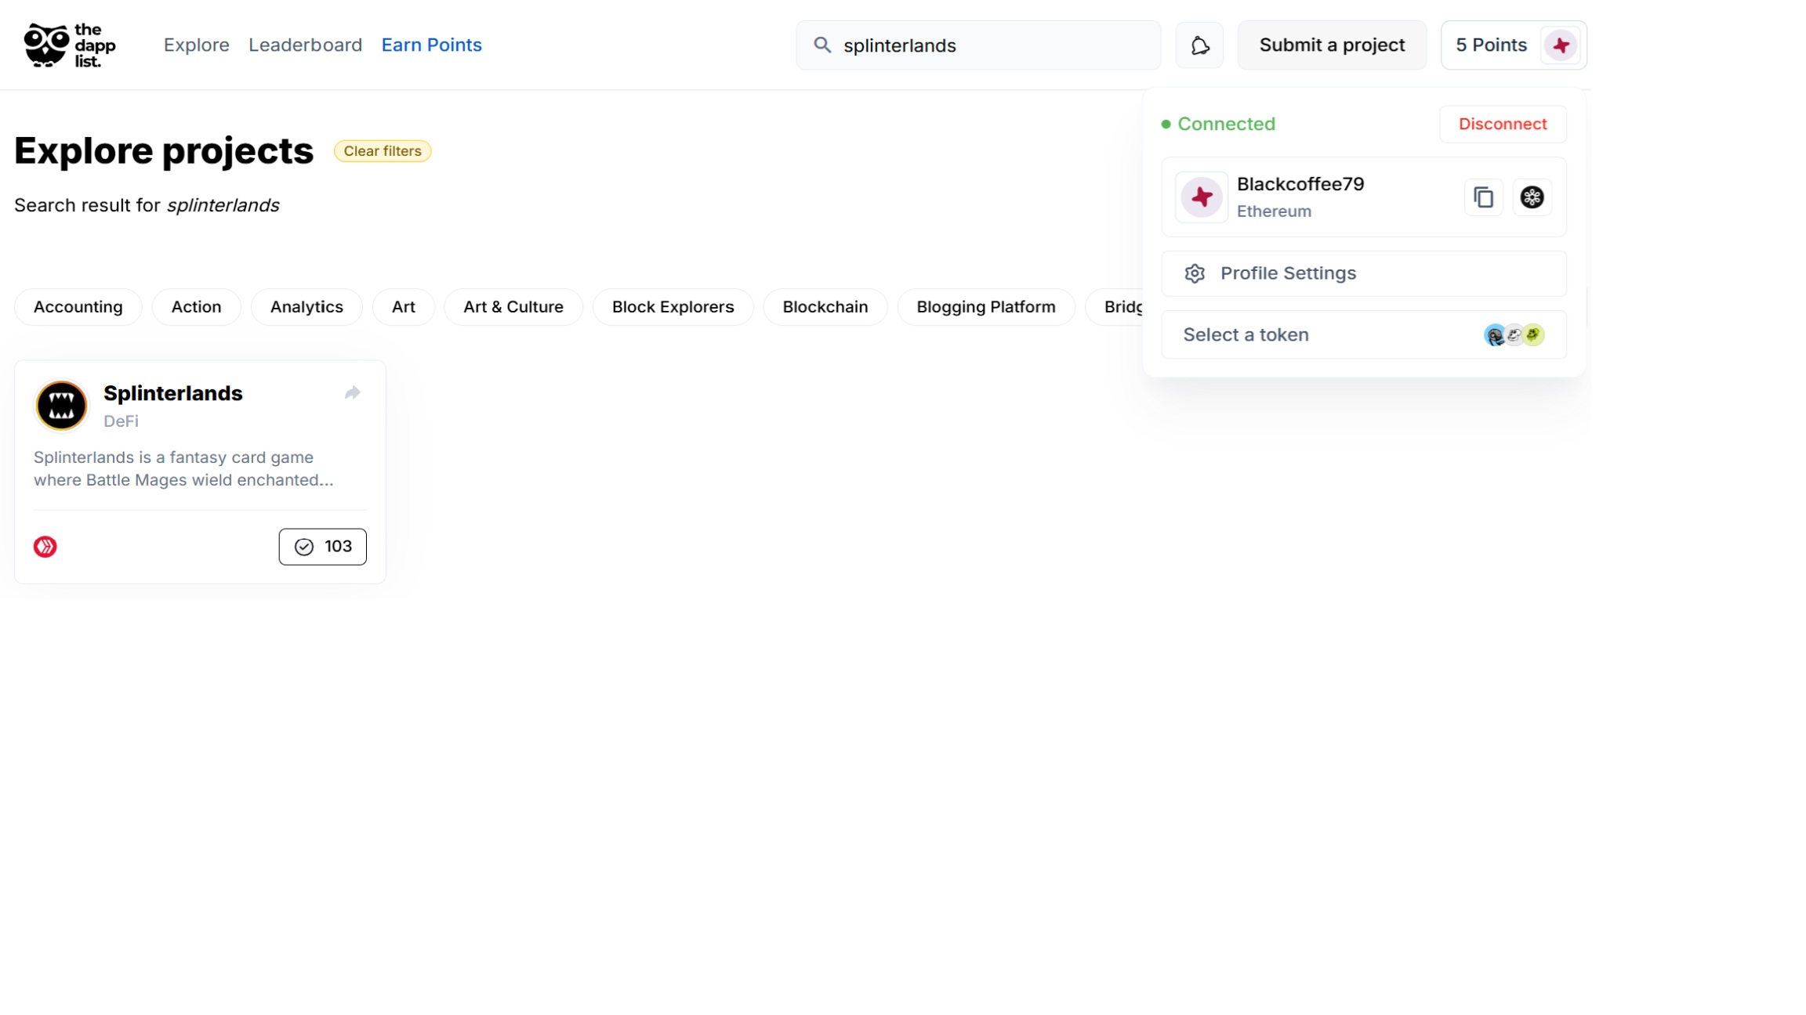Click the DeFi label on Splinterlands

121,421
